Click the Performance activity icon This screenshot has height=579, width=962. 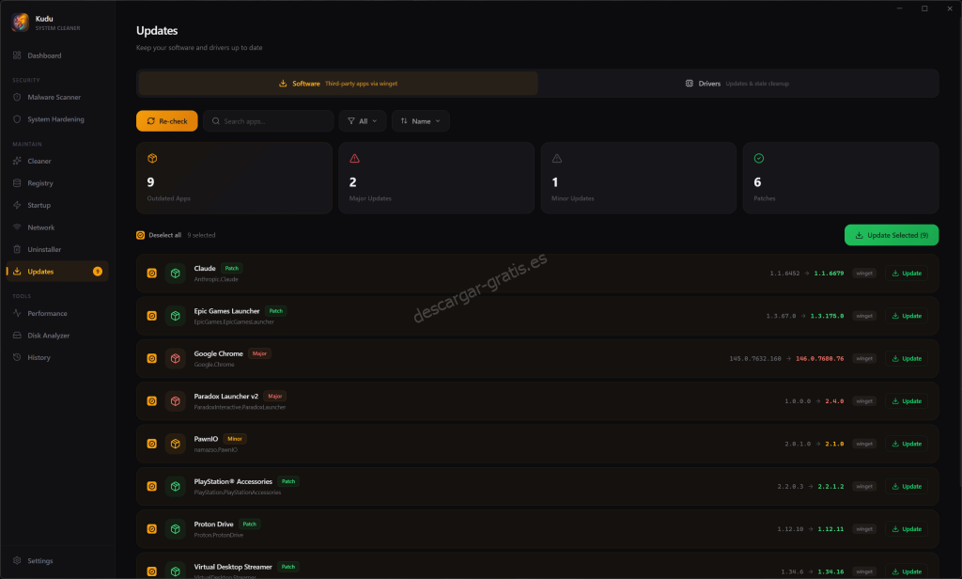click(17, 313)
